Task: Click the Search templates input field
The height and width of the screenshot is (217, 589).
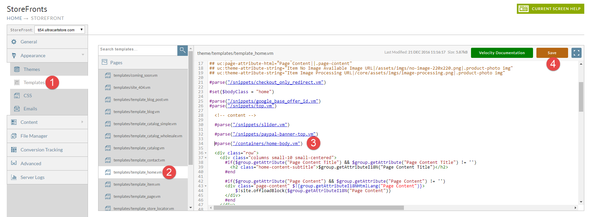Action: [138, 50]
